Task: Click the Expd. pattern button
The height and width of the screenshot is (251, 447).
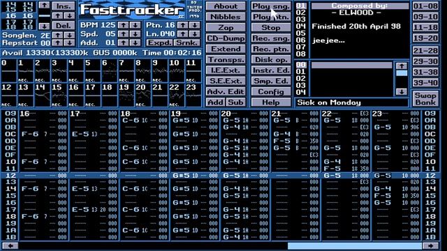Action: [159, 43]
